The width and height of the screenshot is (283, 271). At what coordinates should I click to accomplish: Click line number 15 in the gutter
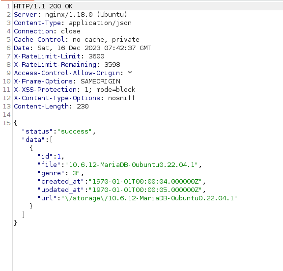point(7,123)
